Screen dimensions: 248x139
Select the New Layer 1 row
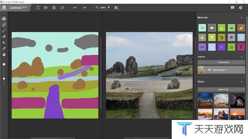[221, 70]
